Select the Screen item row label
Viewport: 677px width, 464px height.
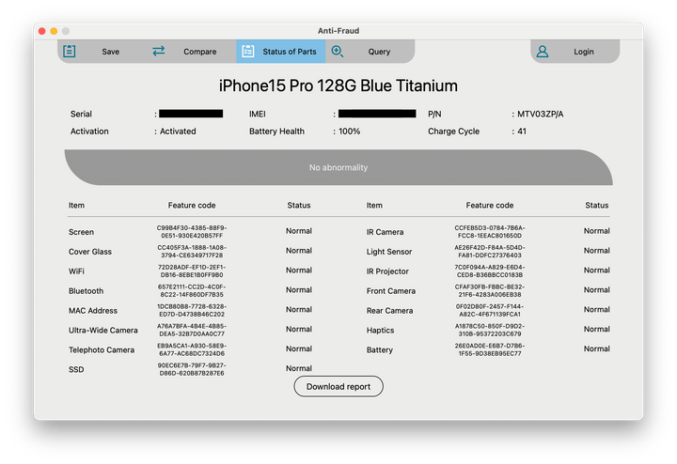[81, 232]
